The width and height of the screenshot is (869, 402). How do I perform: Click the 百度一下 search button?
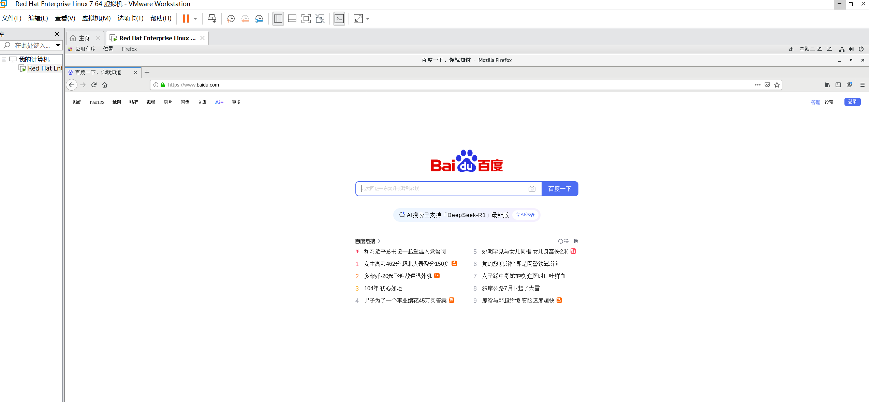(560, 188)
